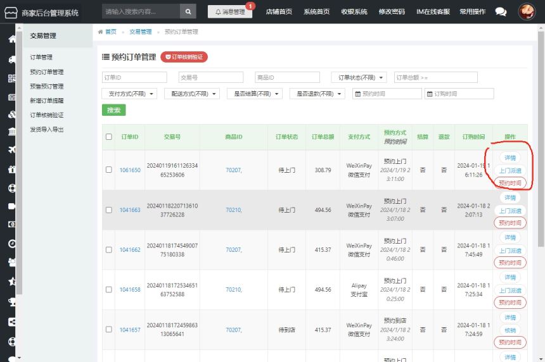Viewport: 545px width, 362px height.
Task: Open 收银系统 in top navigation
Action: [354, 12]
